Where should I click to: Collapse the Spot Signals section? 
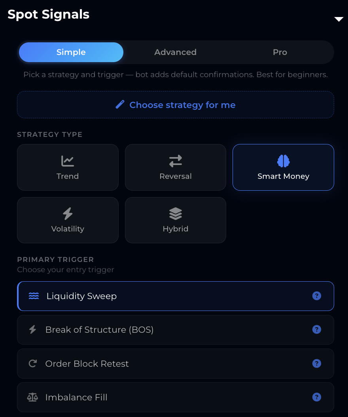coord(339,19)
